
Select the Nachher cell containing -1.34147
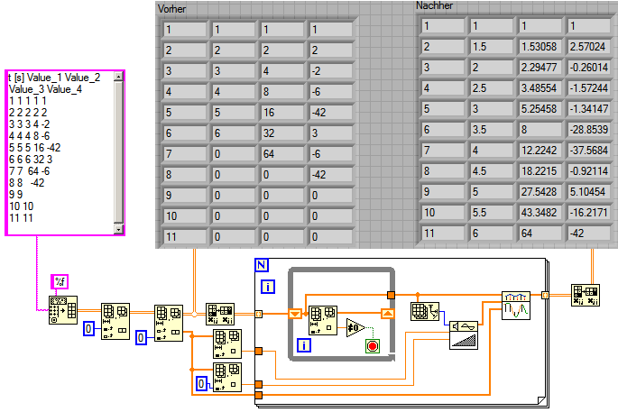click(x=589, y=109)
